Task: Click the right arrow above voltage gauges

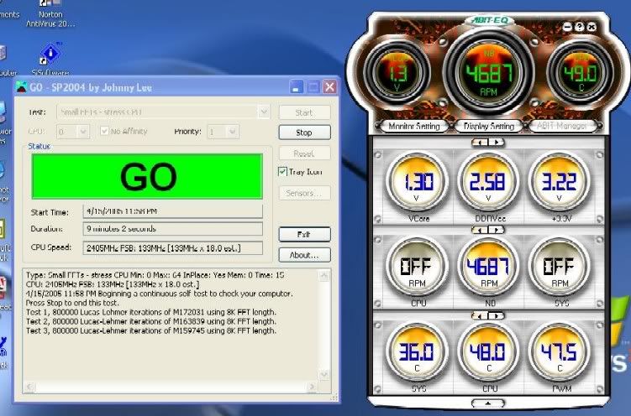Action: click(497, 143)
